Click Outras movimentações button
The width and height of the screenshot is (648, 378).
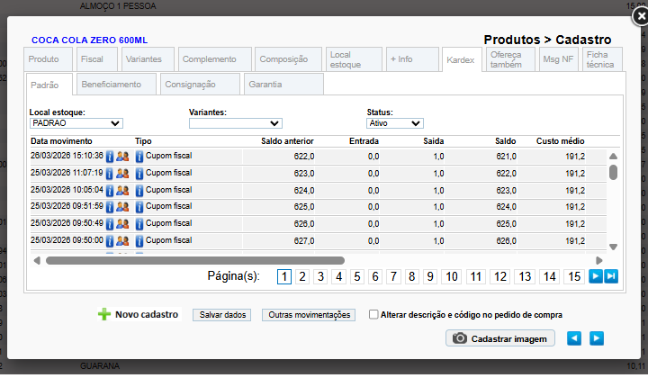(309, 315)
